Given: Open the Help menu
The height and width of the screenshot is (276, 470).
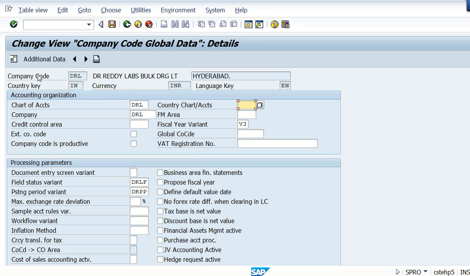Looking at the screenshot, I should tap(241, 10).
